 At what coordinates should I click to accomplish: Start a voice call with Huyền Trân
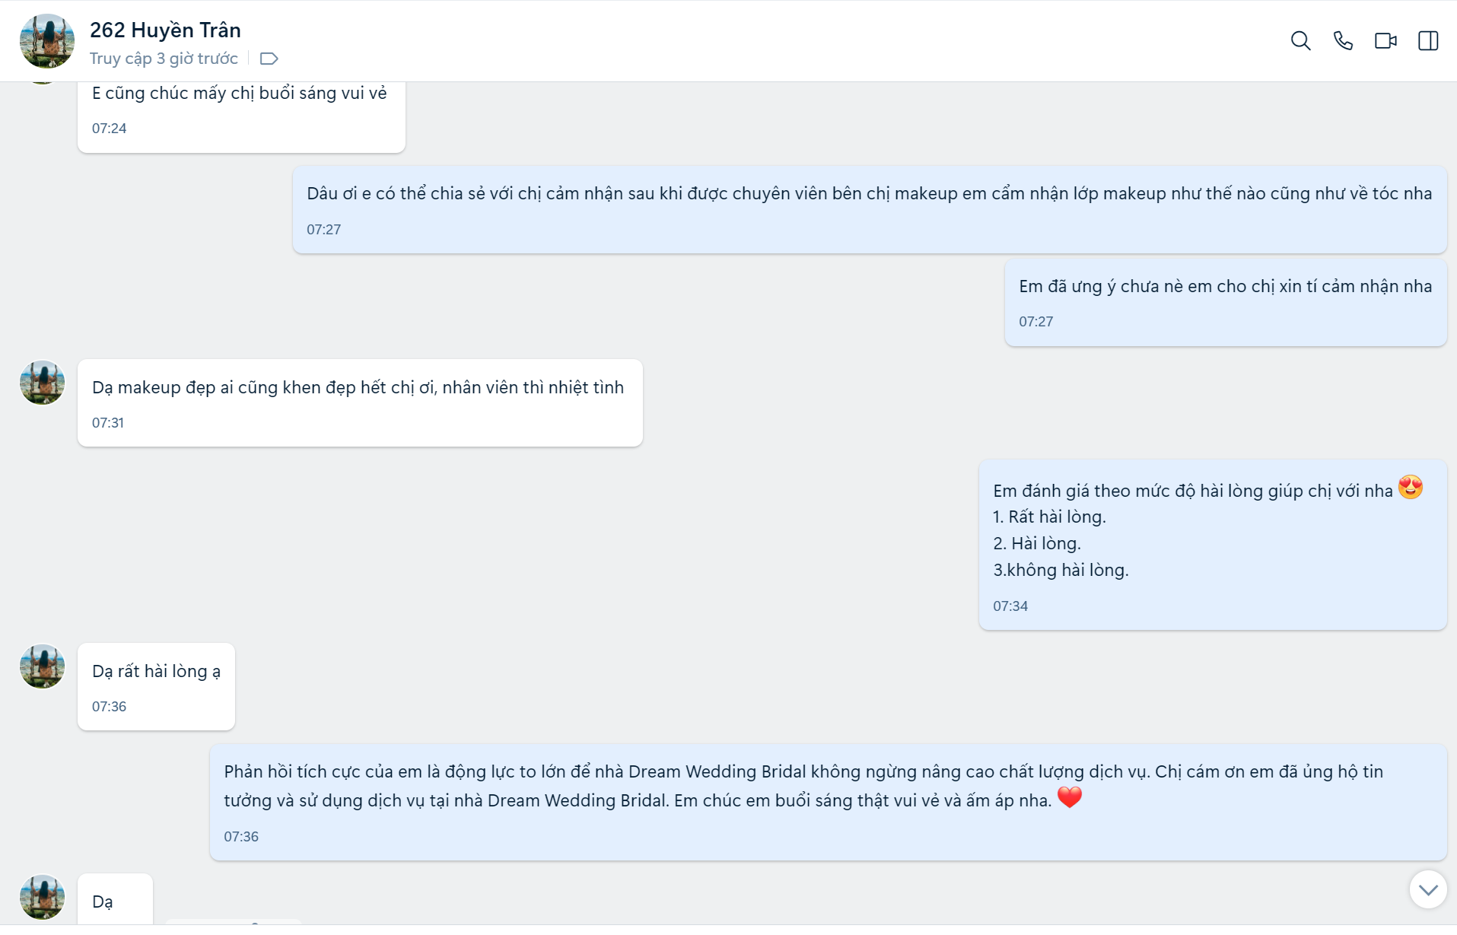coord(1343,41)
